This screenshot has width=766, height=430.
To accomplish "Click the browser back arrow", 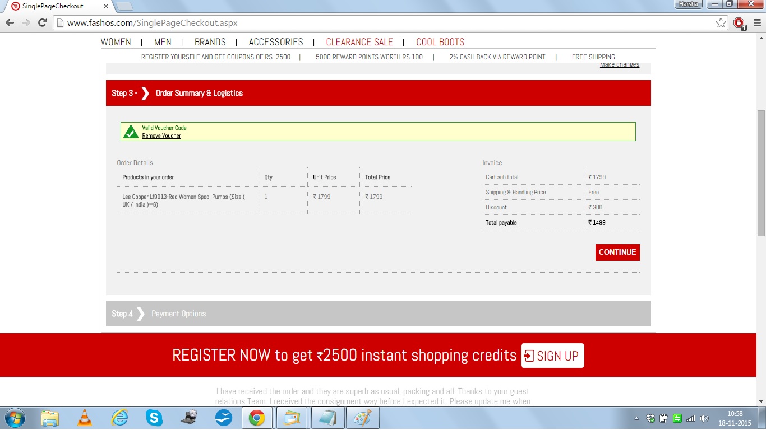I will coord(10,23).
